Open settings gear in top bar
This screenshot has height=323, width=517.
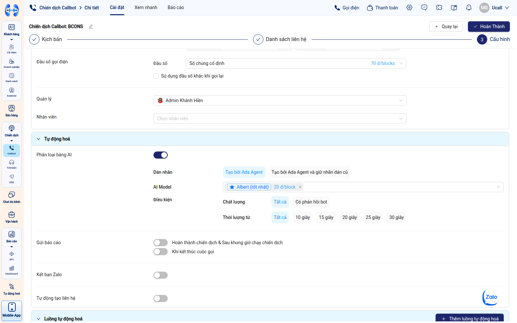pos(409,7)
